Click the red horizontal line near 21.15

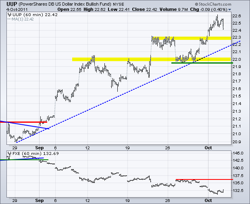23,122
